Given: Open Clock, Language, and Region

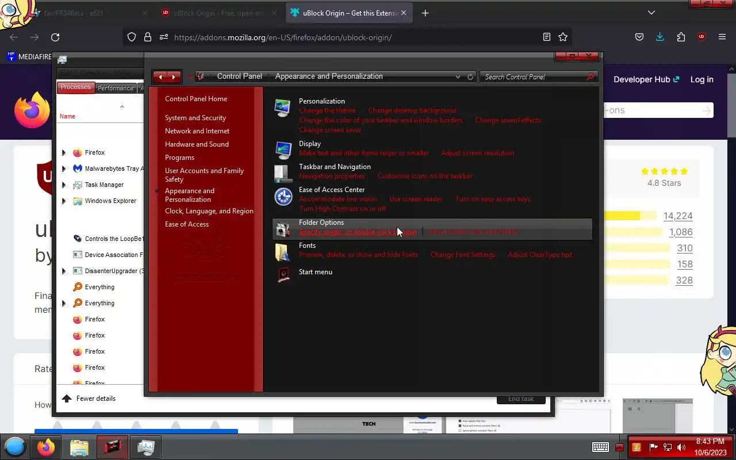Looking at the screenshot, I should point(209,211).
